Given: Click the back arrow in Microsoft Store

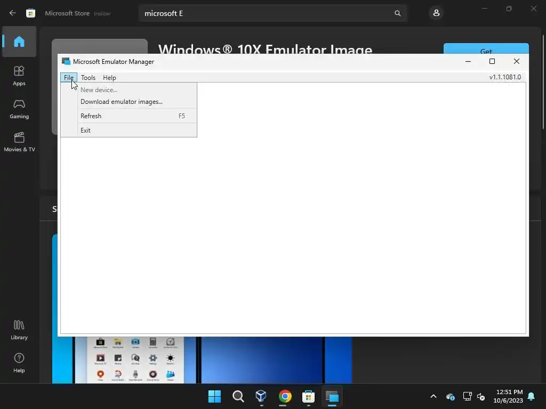Looking at the screenshot, I should [x=13, y=13].
